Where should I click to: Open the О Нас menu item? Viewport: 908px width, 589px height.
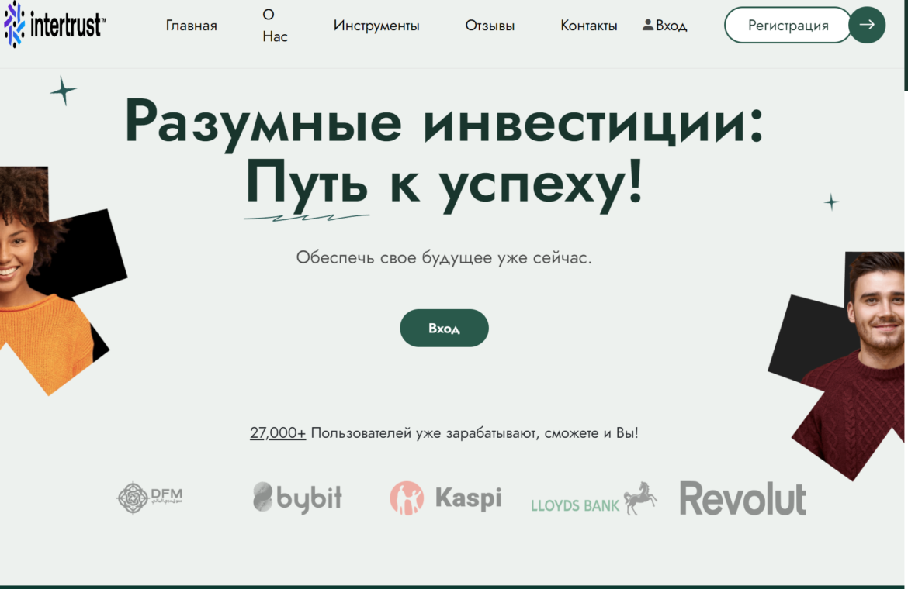point(275,26)
